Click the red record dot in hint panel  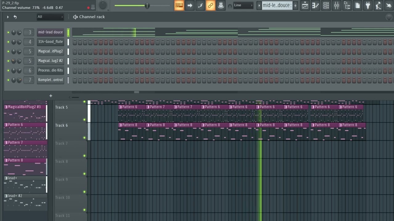click(x=88, y=7)
